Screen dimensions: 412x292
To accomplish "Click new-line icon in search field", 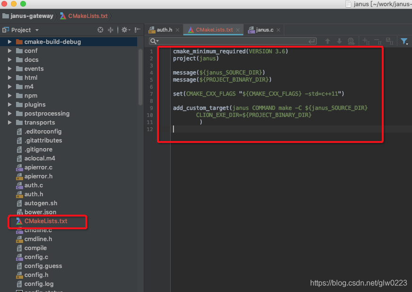I will pyautogui.click(x=312, y=41).
